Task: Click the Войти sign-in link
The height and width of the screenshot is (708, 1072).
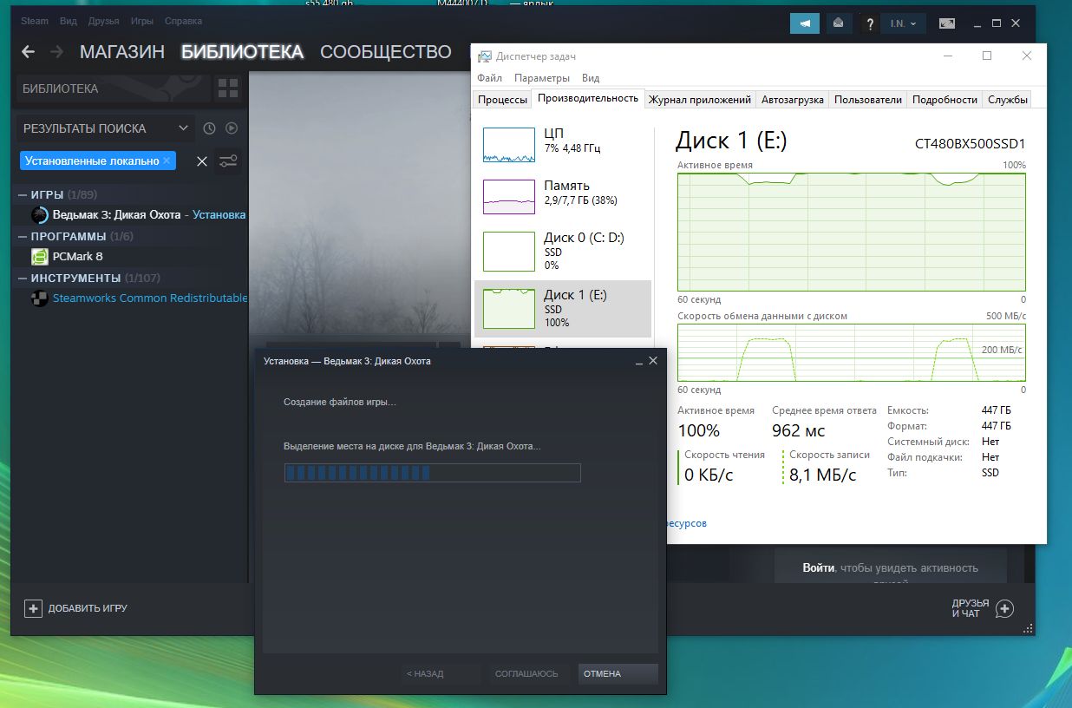Action: point(819,568)
